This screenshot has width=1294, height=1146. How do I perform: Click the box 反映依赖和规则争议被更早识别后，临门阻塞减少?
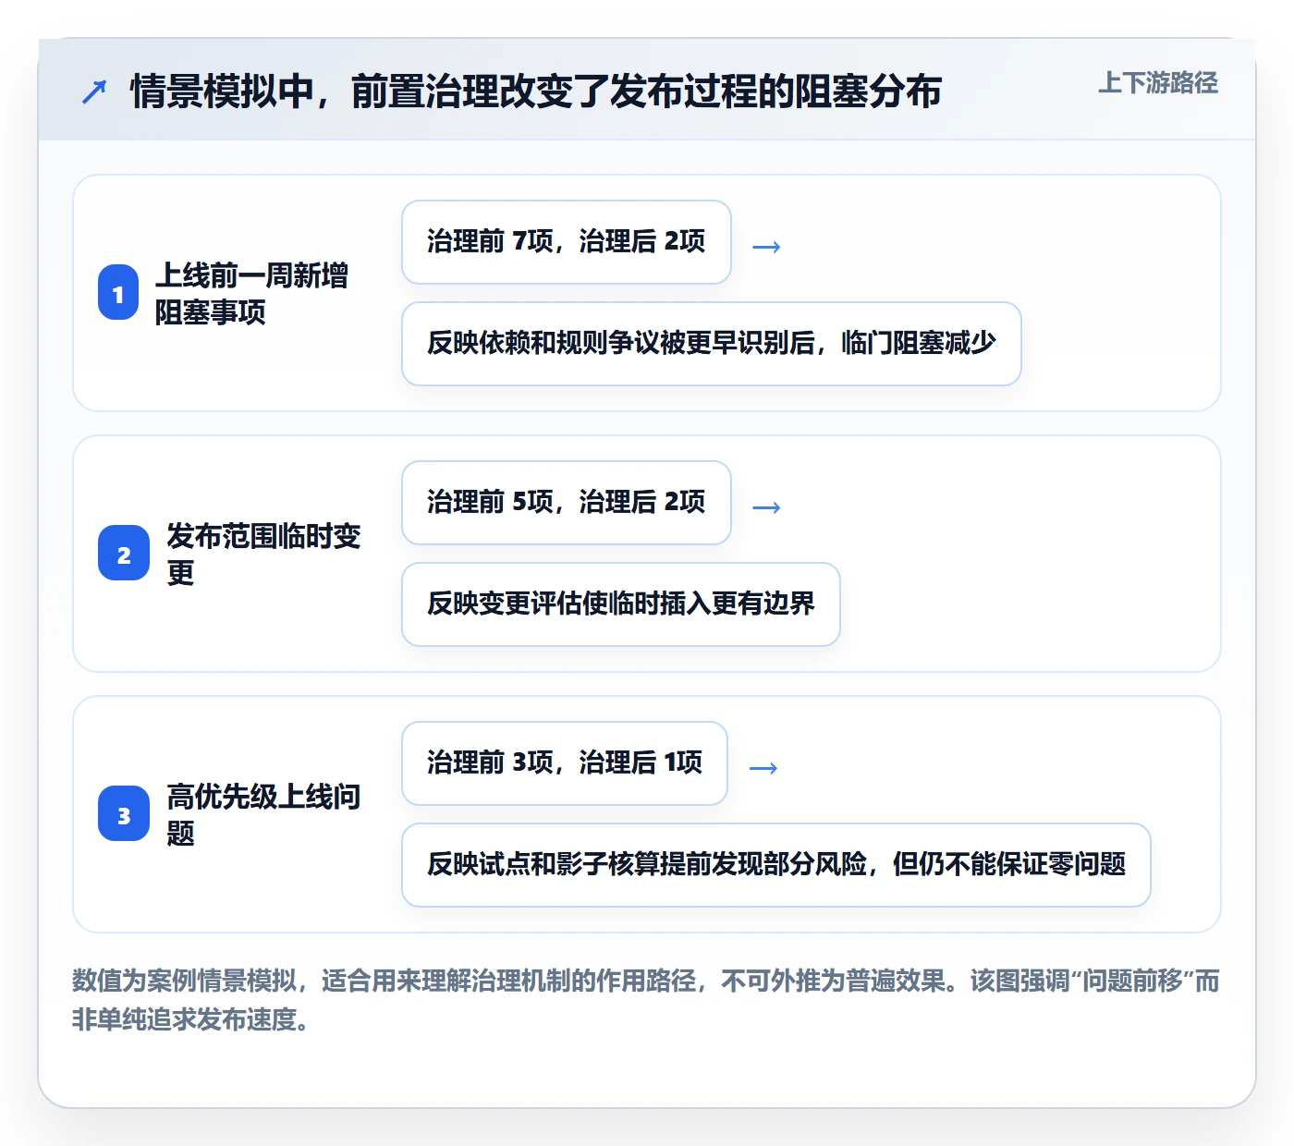click(712, 344)
